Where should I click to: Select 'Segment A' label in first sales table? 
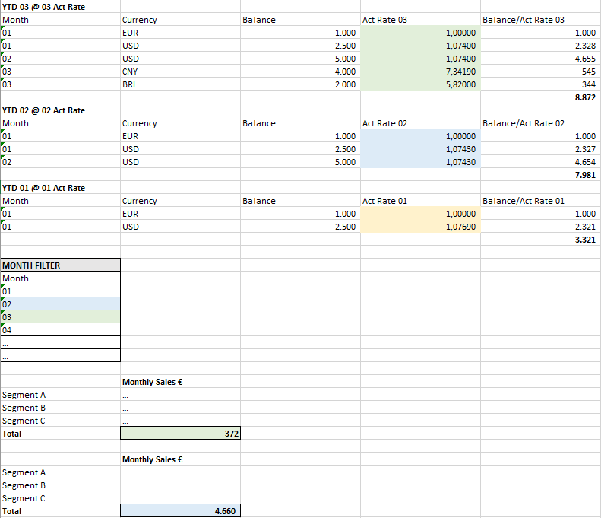point(61,395)
